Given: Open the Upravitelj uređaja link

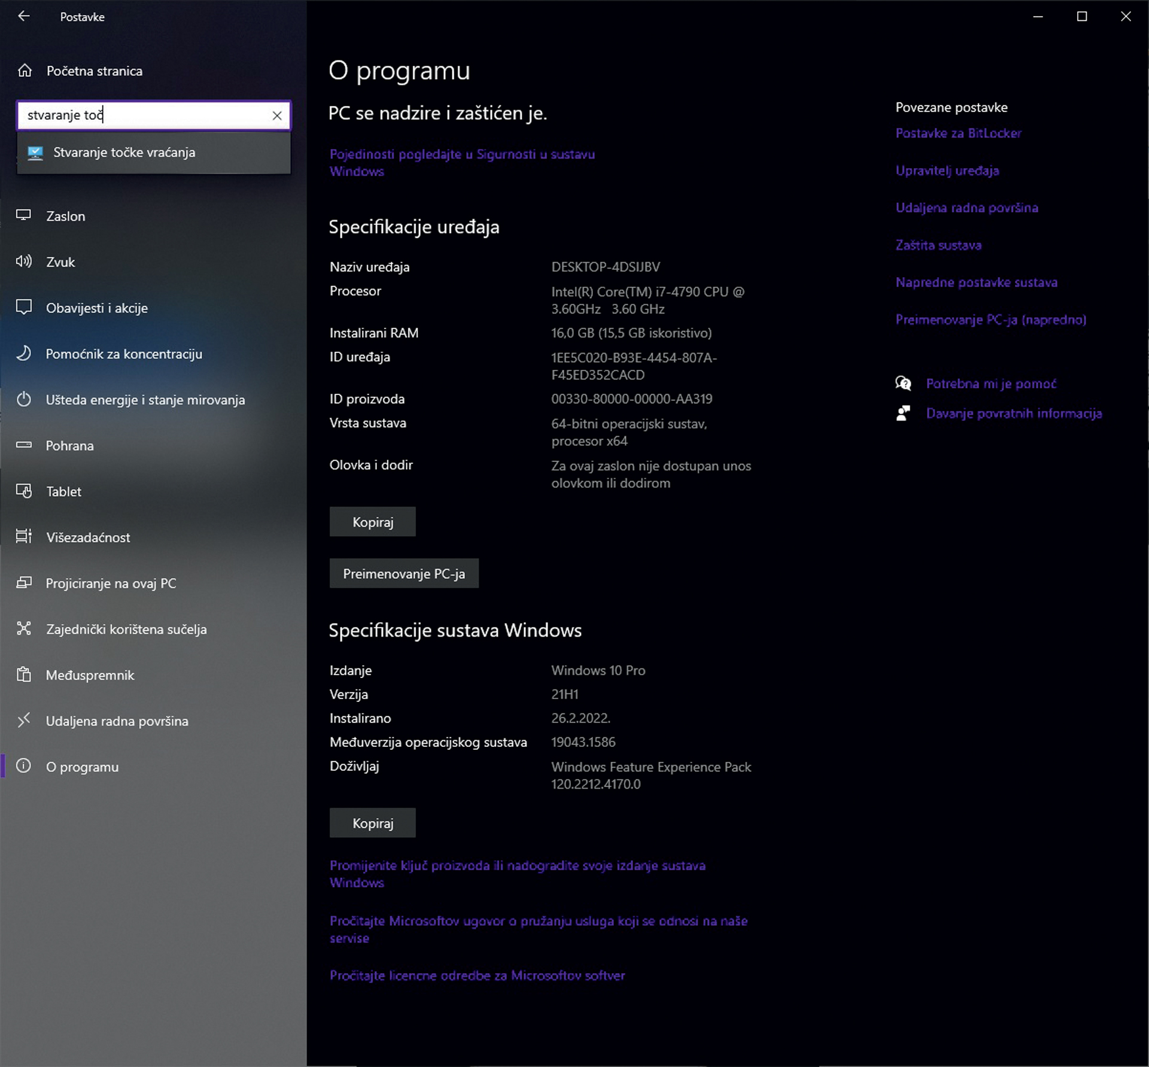Looking at the screenshot, I should pos(947,171).
